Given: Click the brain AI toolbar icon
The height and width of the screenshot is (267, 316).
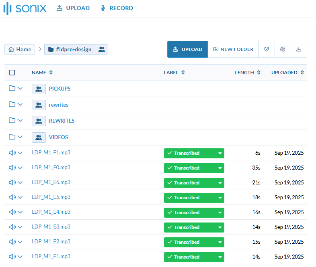Looking at the screenshot, I should coord(283,49).
